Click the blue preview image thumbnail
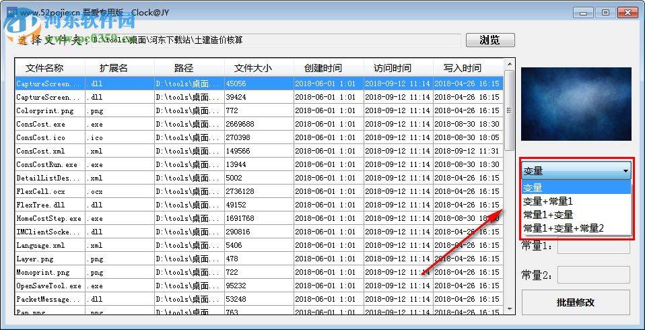The height and width of the screenshot is (330, 645). (576, 104)
